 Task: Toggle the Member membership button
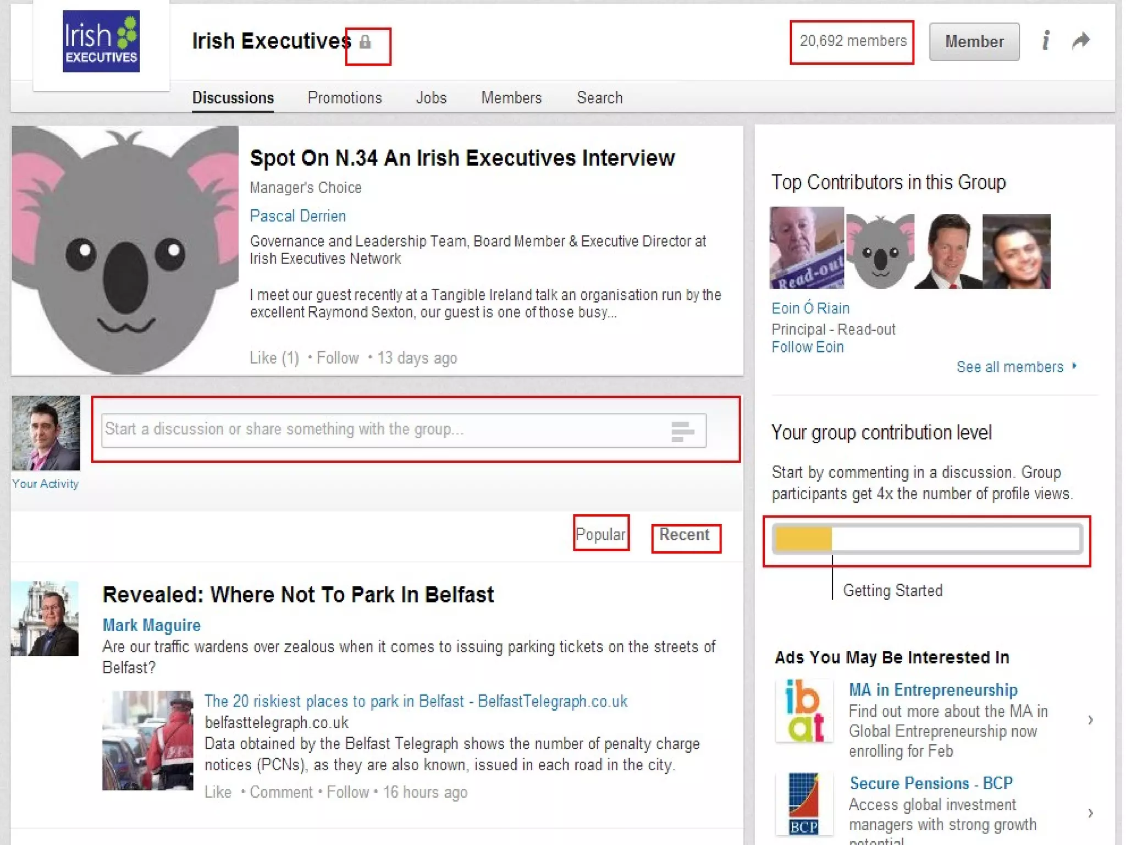pos(974,42)
